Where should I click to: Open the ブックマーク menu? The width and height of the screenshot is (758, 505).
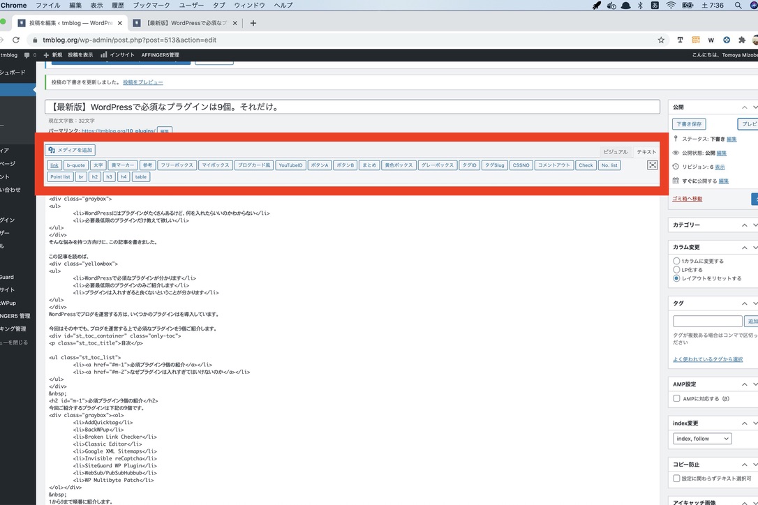coord(151,6)
